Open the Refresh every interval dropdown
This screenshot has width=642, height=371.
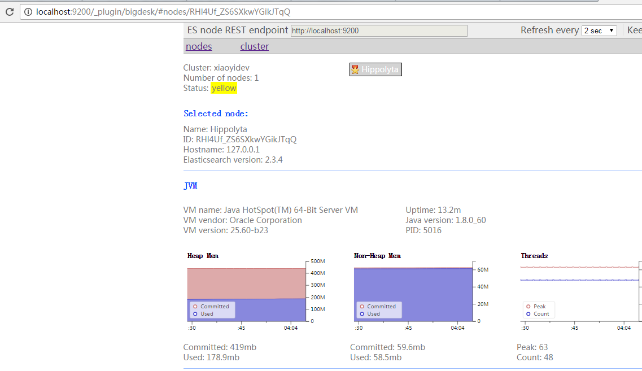click(x=599, y=30)
